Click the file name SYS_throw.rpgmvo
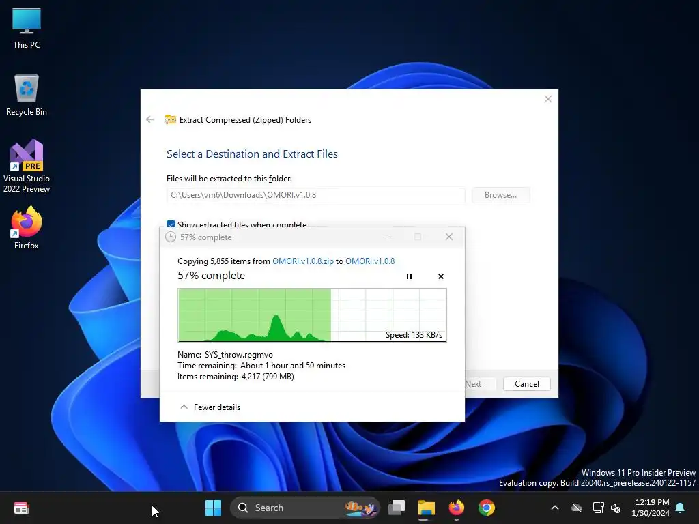Image resolution: width=699 pixels, height=524 pixels. click(238, 355)
